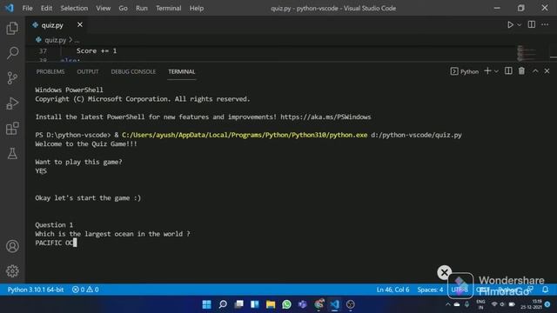Image resolution: width=557 pixels, height=313 pixels.
Task: Open File Explorer from taskbar
Action: pyautogui.click(x=271, y=304)
